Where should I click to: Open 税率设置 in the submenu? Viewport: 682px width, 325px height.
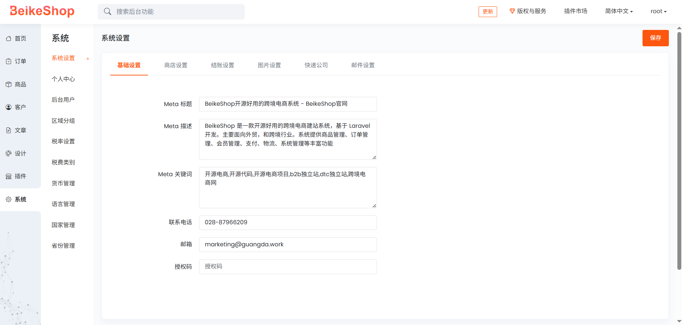tap(63, 141)
